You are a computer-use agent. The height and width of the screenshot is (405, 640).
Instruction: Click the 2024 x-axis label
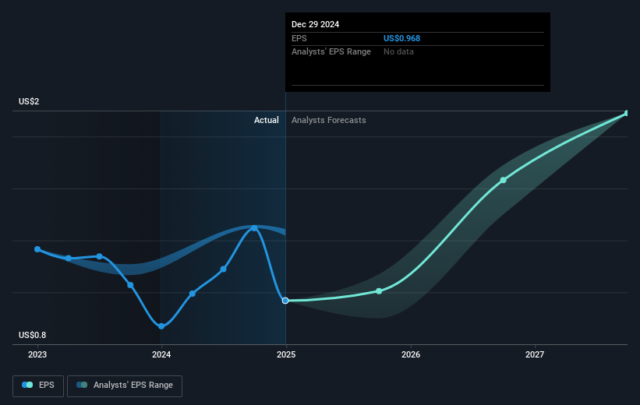(161, 354)
